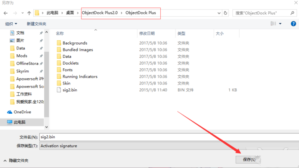Select the Docklets folder
Viewport: 299px width, 168px height.
click(x=70, y=63)
